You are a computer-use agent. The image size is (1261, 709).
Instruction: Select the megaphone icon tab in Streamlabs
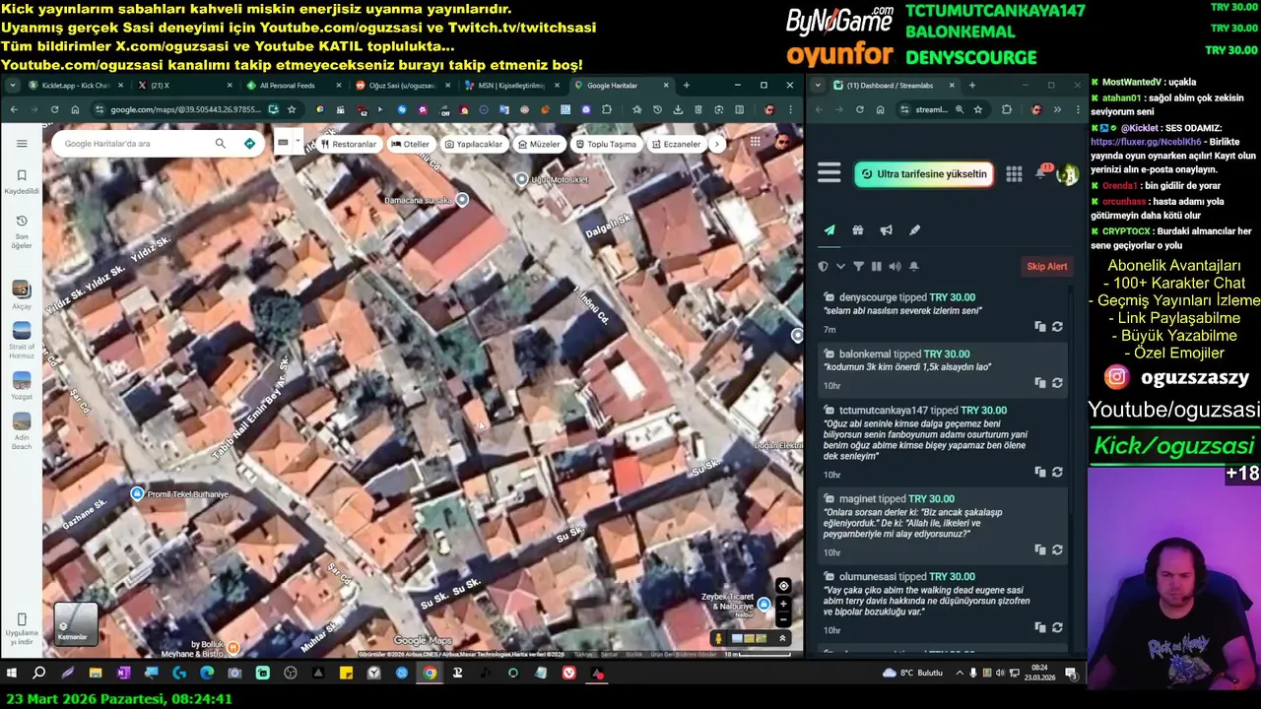coord(887,230)
